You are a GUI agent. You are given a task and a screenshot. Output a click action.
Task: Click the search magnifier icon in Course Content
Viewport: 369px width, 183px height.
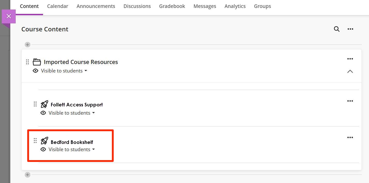tap(337, 29)
